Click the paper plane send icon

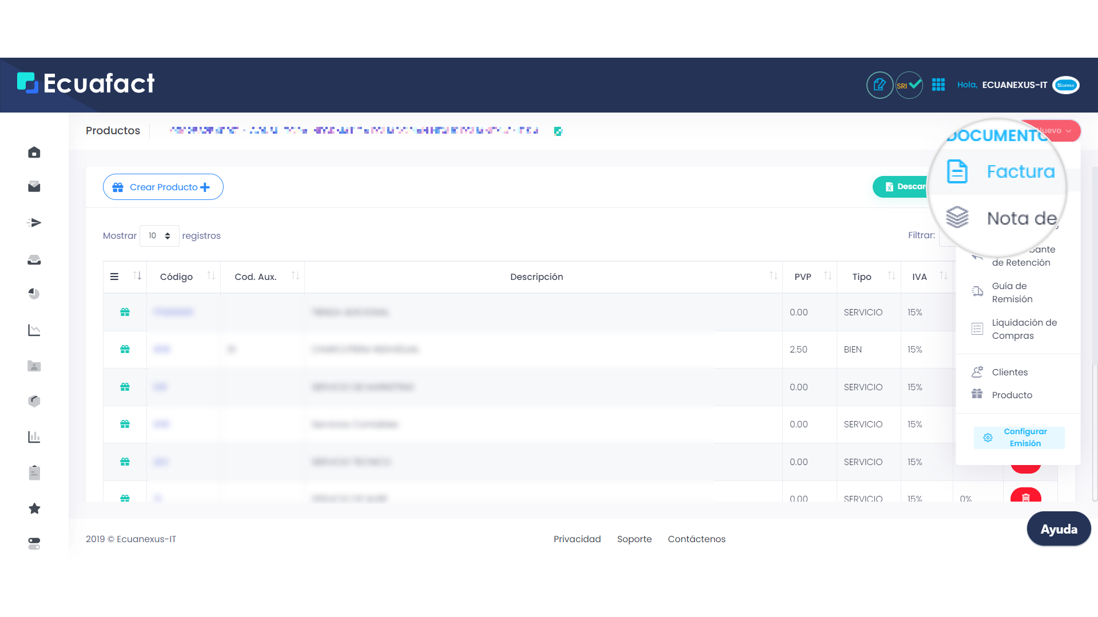[x=34, y=223]
